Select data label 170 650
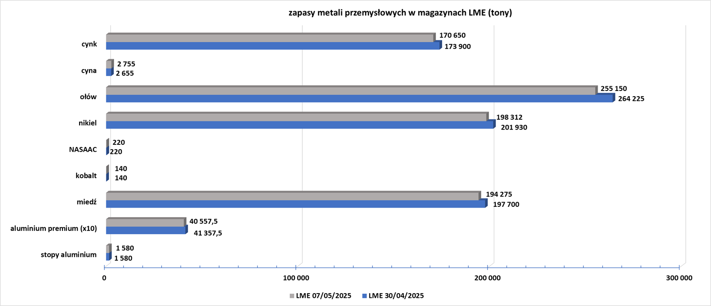The image size is (711, 306). click(x=452, y=35)
